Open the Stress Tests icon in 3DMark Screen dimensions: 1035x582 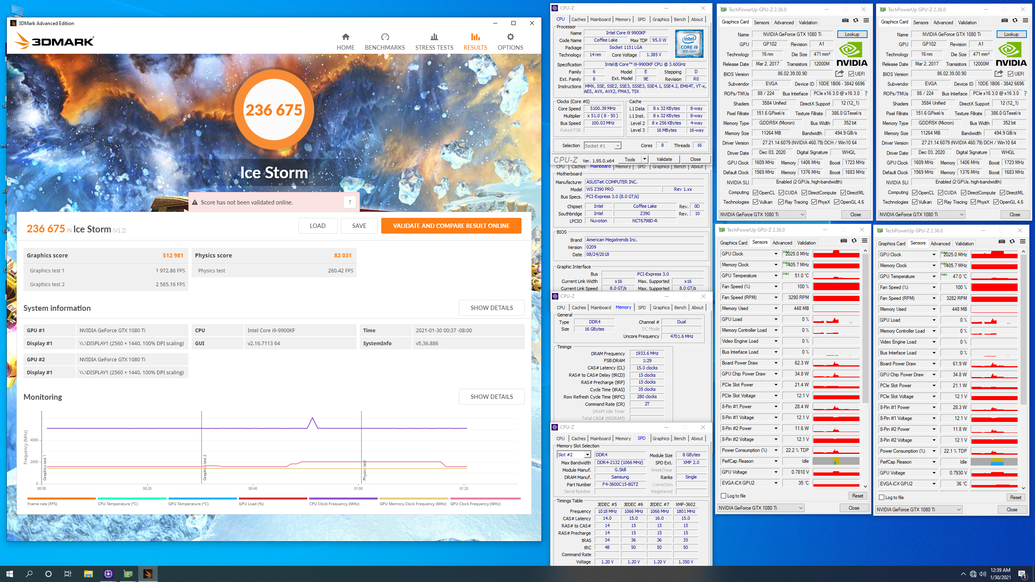[x=434, y=37]
